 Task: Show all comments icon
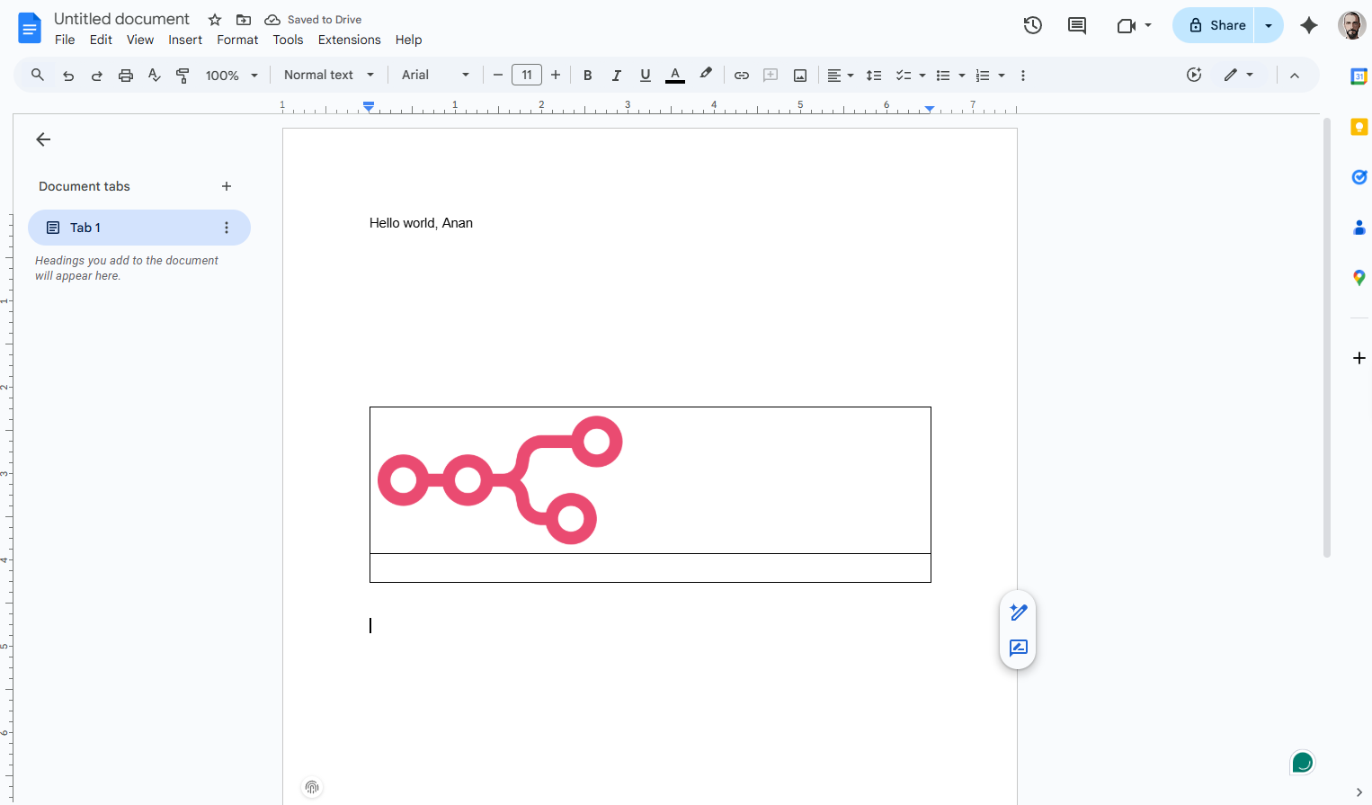(1077, 25)
